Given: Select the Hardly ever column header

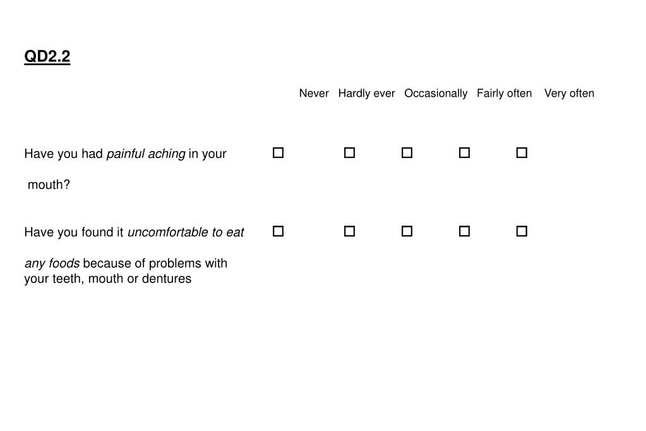Looking at the screenshot, I should [367, 94].
